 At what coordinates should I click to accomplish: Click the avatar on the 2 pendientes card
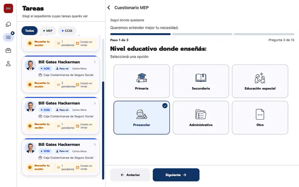(30, 65)
